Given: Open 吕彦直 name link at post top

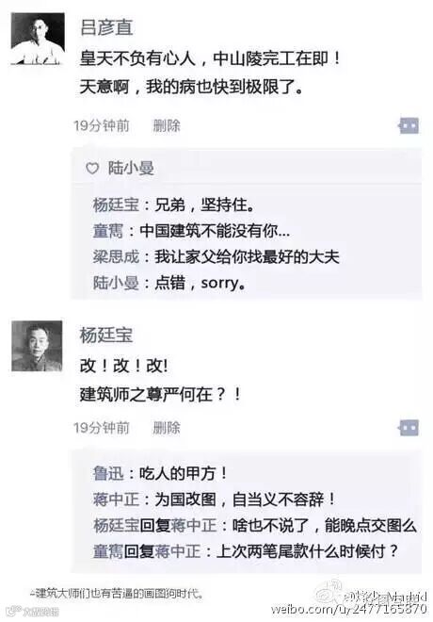Looking at the screenshot, I should [x=106, y=27].
